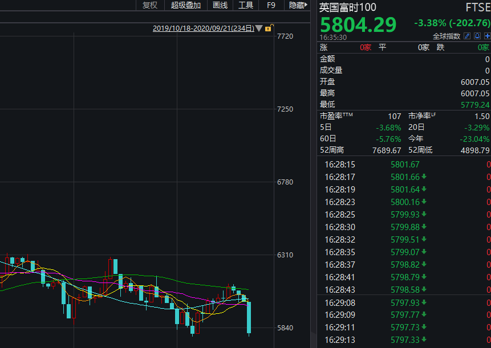This screenshot has width=491, height=348.
Task: Open the date range dropdown triangle
Action: [x=259, y=28]
